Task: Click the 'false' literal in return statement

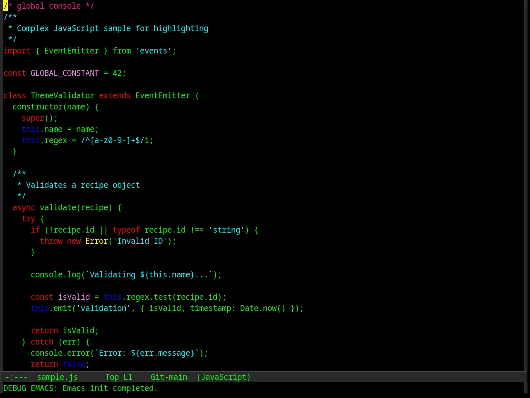Action: click(74, 364)
